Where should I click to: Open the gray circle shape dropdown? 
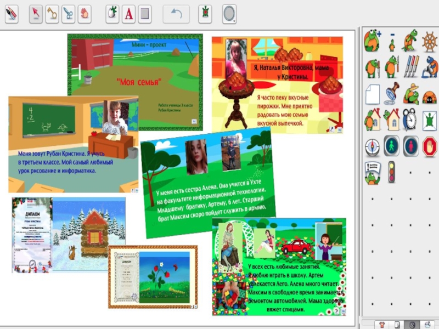click(229, 14)
